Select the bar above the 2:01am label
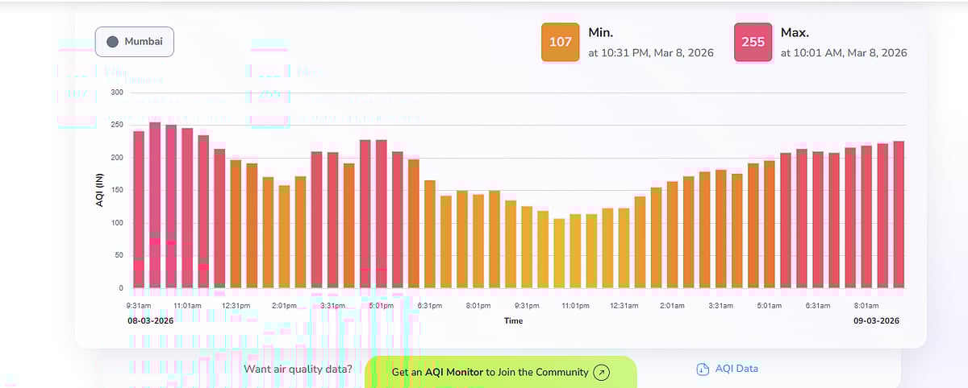Screen dimensions: 968x388 tap(672, 234)
